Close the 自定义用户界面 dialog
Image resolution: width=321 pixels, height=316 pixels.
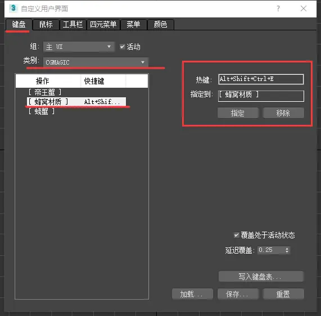pos(304,8)
